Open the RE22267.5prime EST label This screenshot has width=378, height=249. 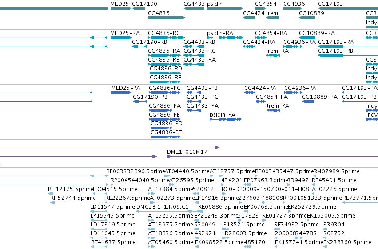tap(128, 198)
